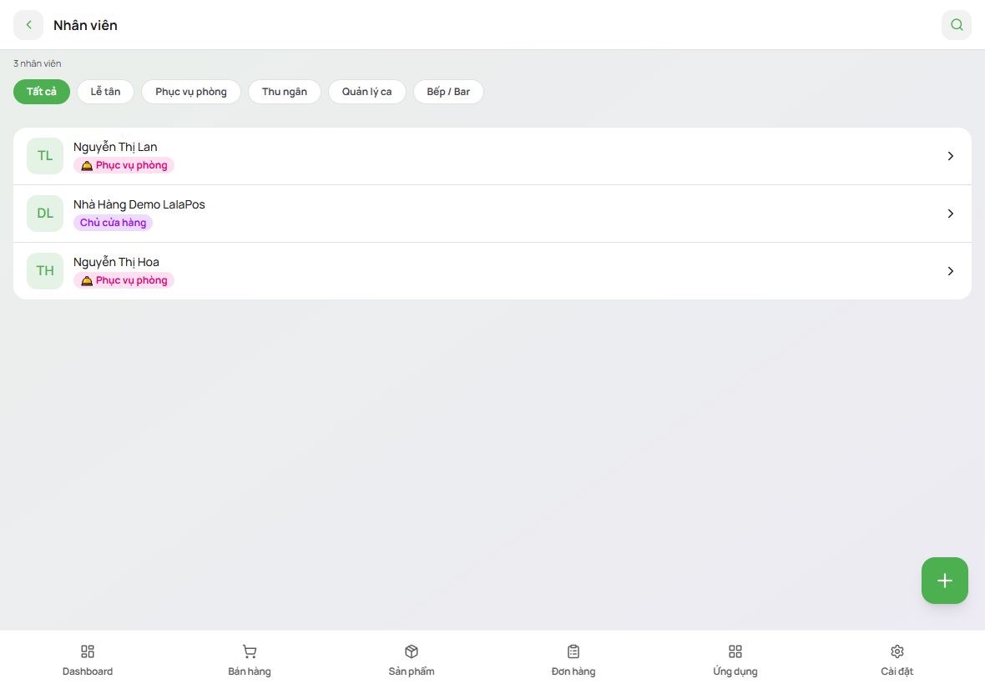Screen dimensions: 985x684
Task: Click the Dashboard label in the bottom navigation
Action: tap(88, 671)
